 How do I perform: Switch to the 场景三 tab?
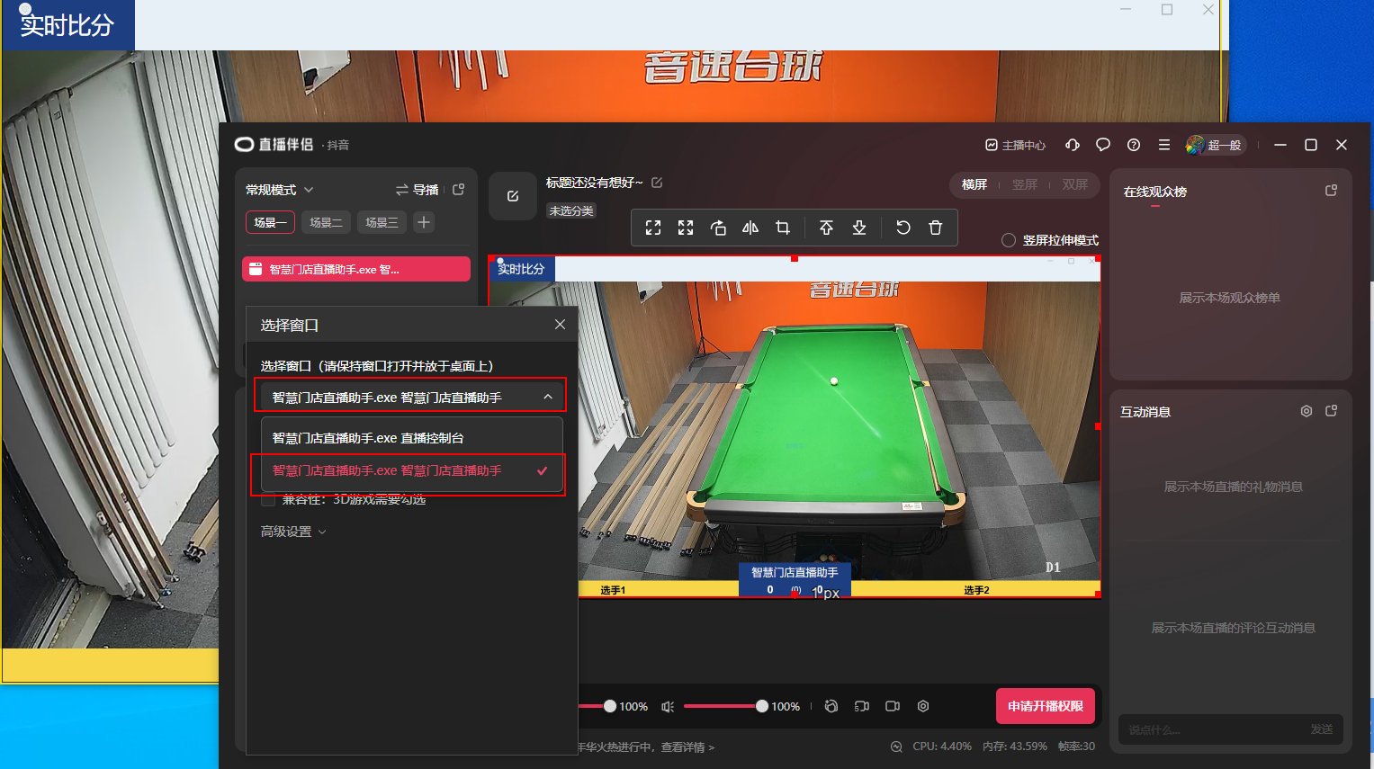point(382,222)
